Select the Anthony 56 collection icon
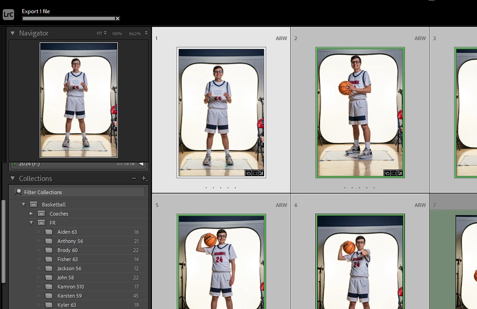Image resolution: width=477 pixels, height=309 pixels. coord(49,241)
